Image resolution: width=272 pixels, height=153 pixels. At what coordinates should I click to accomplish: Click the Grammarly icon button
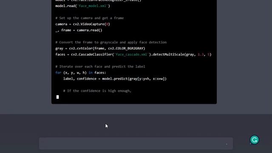pos(254,140)
